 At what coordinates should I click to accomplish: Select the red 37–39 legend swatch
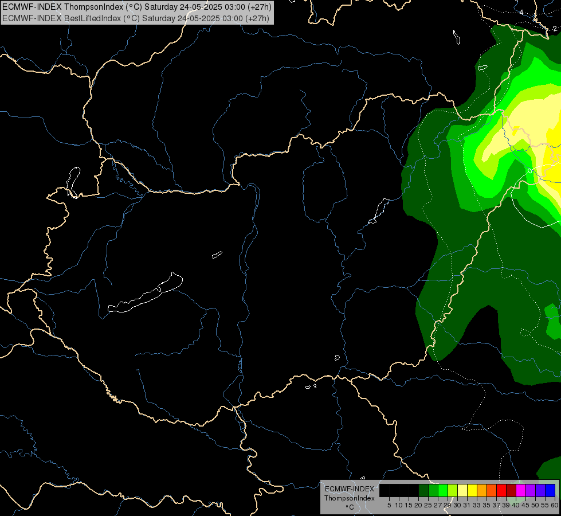point(501,490)
